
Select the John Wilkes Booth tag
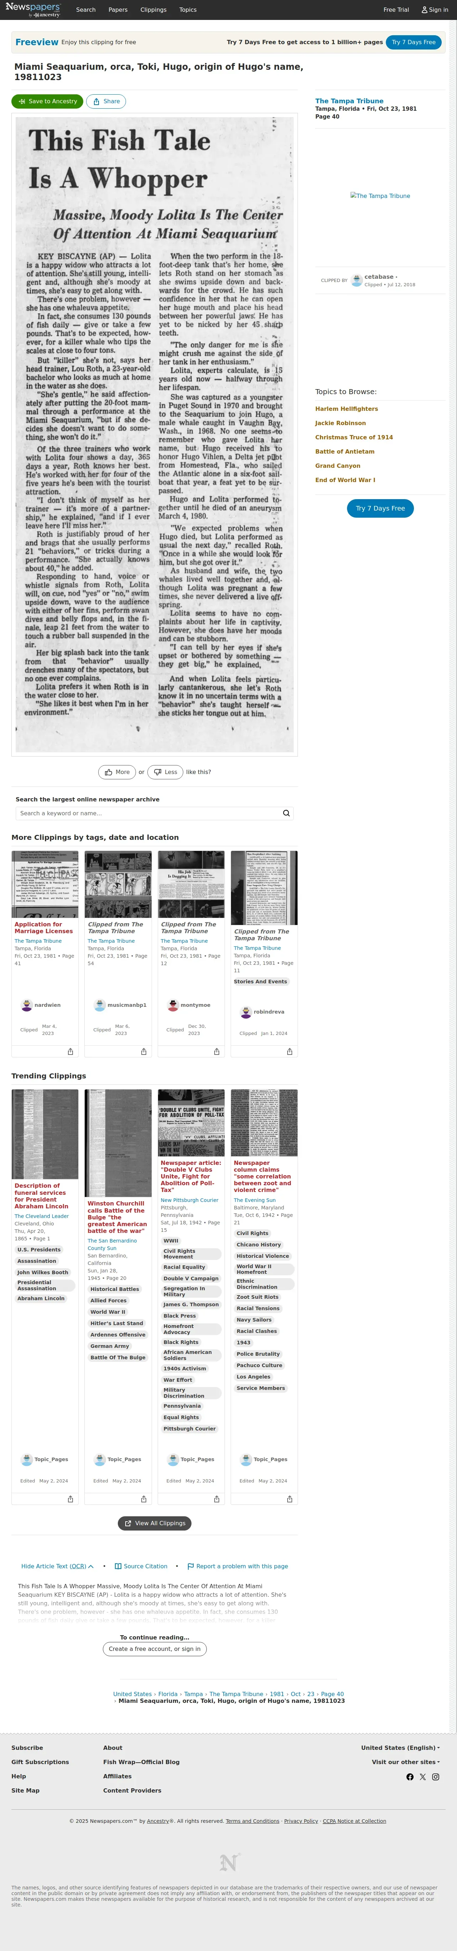point(42,1272)
